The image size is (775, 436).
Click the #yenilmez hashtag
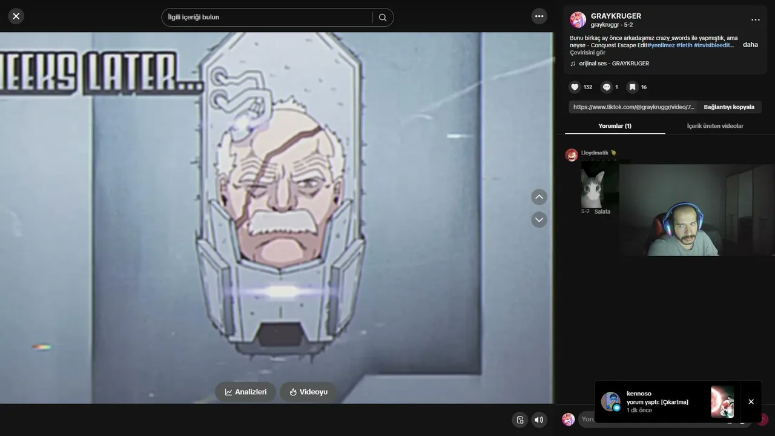click(661, 45)
